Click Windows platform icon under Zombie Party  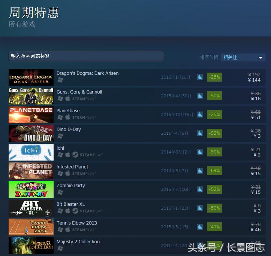coord(60,192)
